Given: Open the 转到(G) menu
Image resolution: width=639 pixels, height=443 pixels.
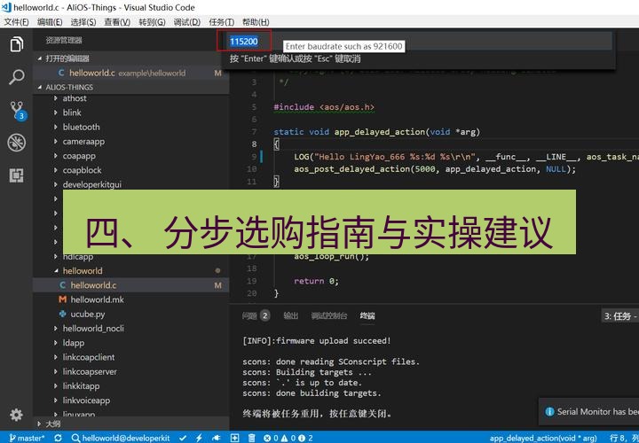Looking at the screenshot, I should click(x=152, y=22).
